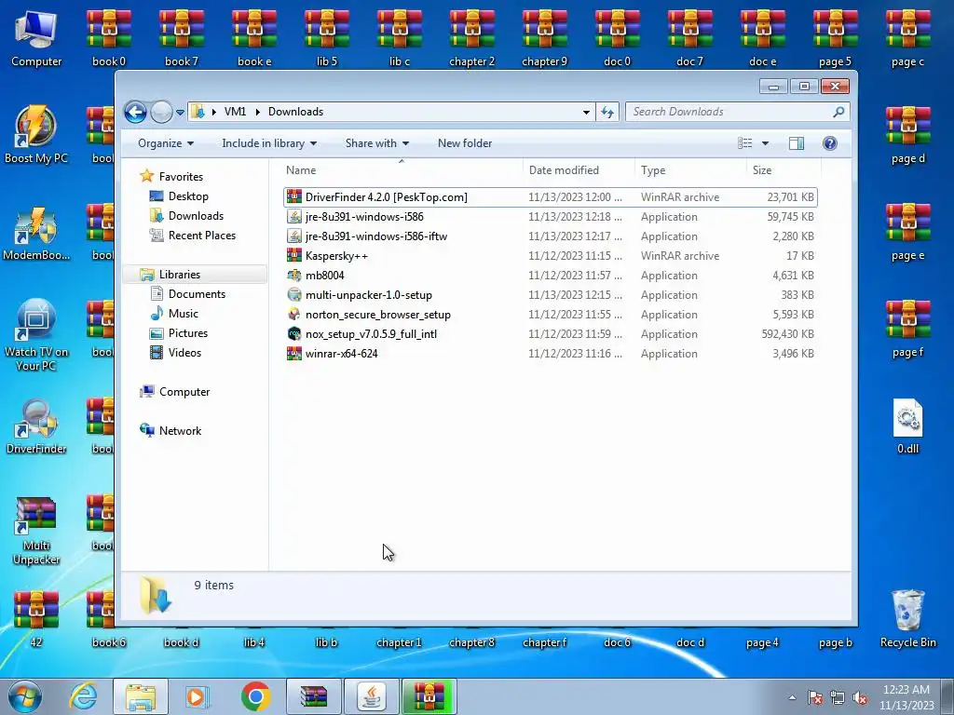Show hidden tray icons arrow
Screen dimensions: 954x715
[x=792, y=698]
